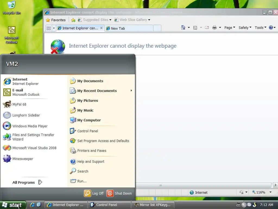The image size is (278, 209).
Task: Click second quick launch icon on taskbar
Action: point(39,205)
